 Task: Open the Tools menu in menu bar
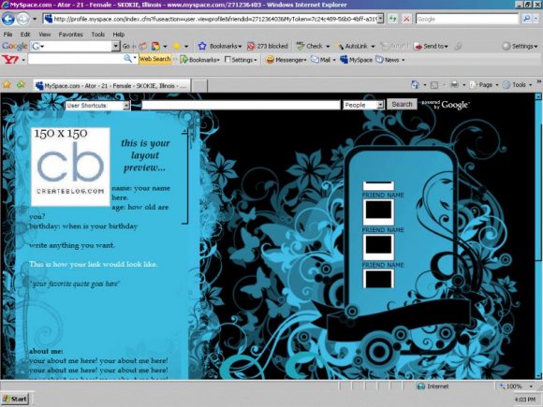(98, 35)
